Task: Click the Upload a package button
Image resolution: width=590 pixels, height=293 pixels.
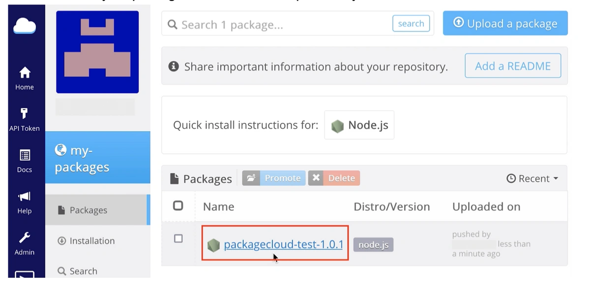Action: [505, 24]
